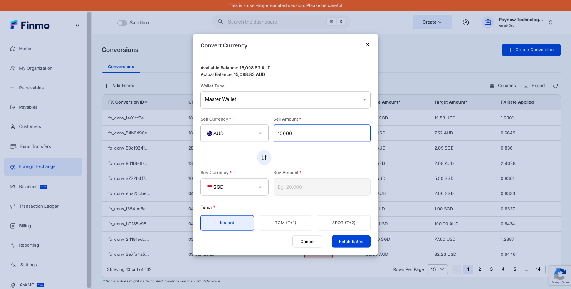The width and height of the screenshot is (571, 289).
Task: Select Instant tenor option
Action: click(227, 223)
